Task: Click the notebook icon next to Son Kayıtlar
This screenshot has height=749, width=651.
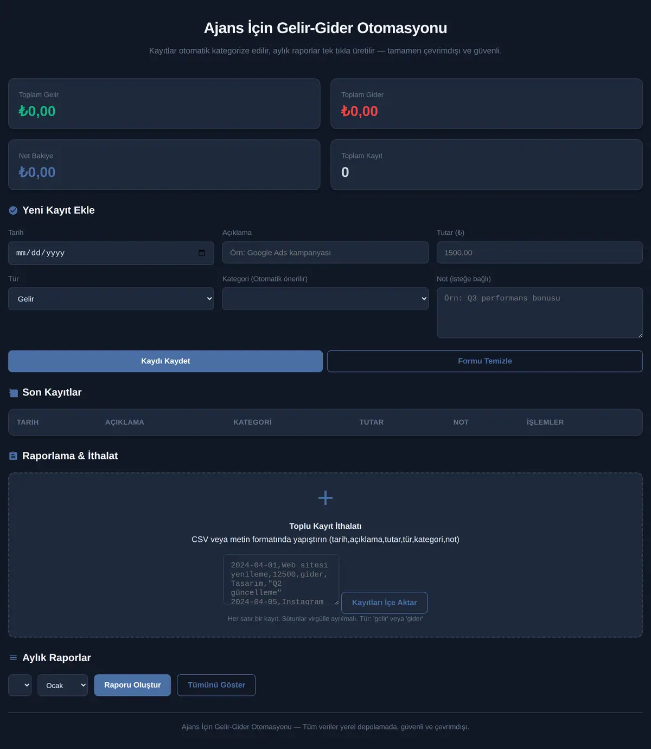Action: coord(13,393)
